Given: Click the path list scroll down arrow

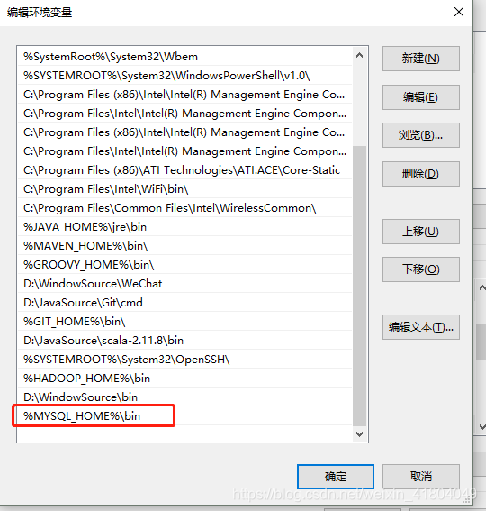Looking at the screenshot, I should pos(359,434).
